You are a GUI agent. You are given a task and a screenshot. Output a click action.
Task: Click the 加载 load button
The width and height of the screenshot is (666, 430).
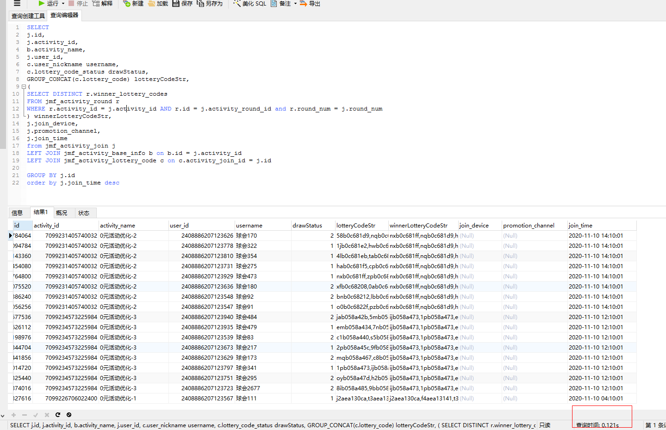tap(158, 3)
